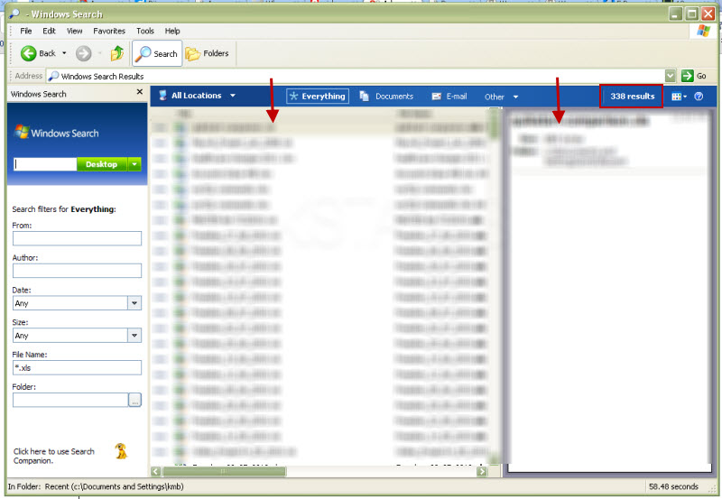This screenshot has width=722, height=499.
Task: Click the green Desktop search button
Action: pos(102,164)
